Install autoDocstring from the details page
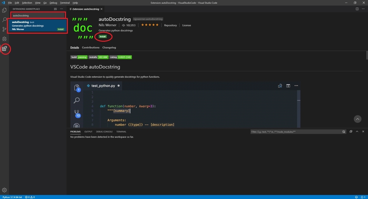The height and width of the screenshot is (199, 368). [103, 36]
